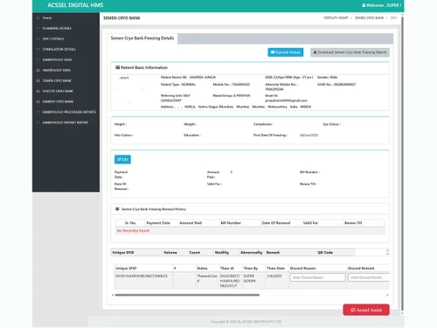Click the horizontal scrollbar thumb under thaw table
The image size is (437, 328).
187,295
